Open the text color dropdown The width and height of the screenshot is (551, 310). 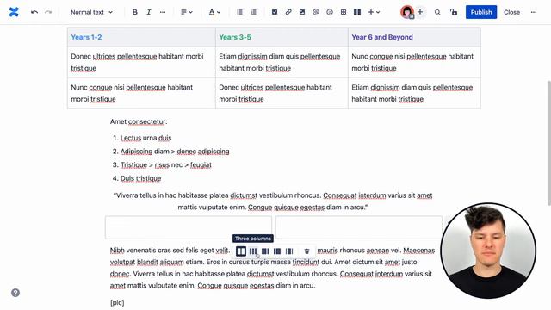click(214, 12)
